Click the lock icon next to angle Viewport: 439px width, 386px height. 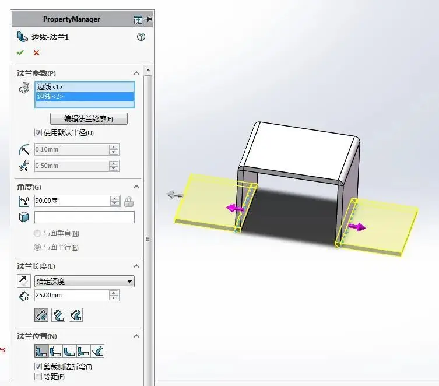pyautogui.click(x=129, y=202)
